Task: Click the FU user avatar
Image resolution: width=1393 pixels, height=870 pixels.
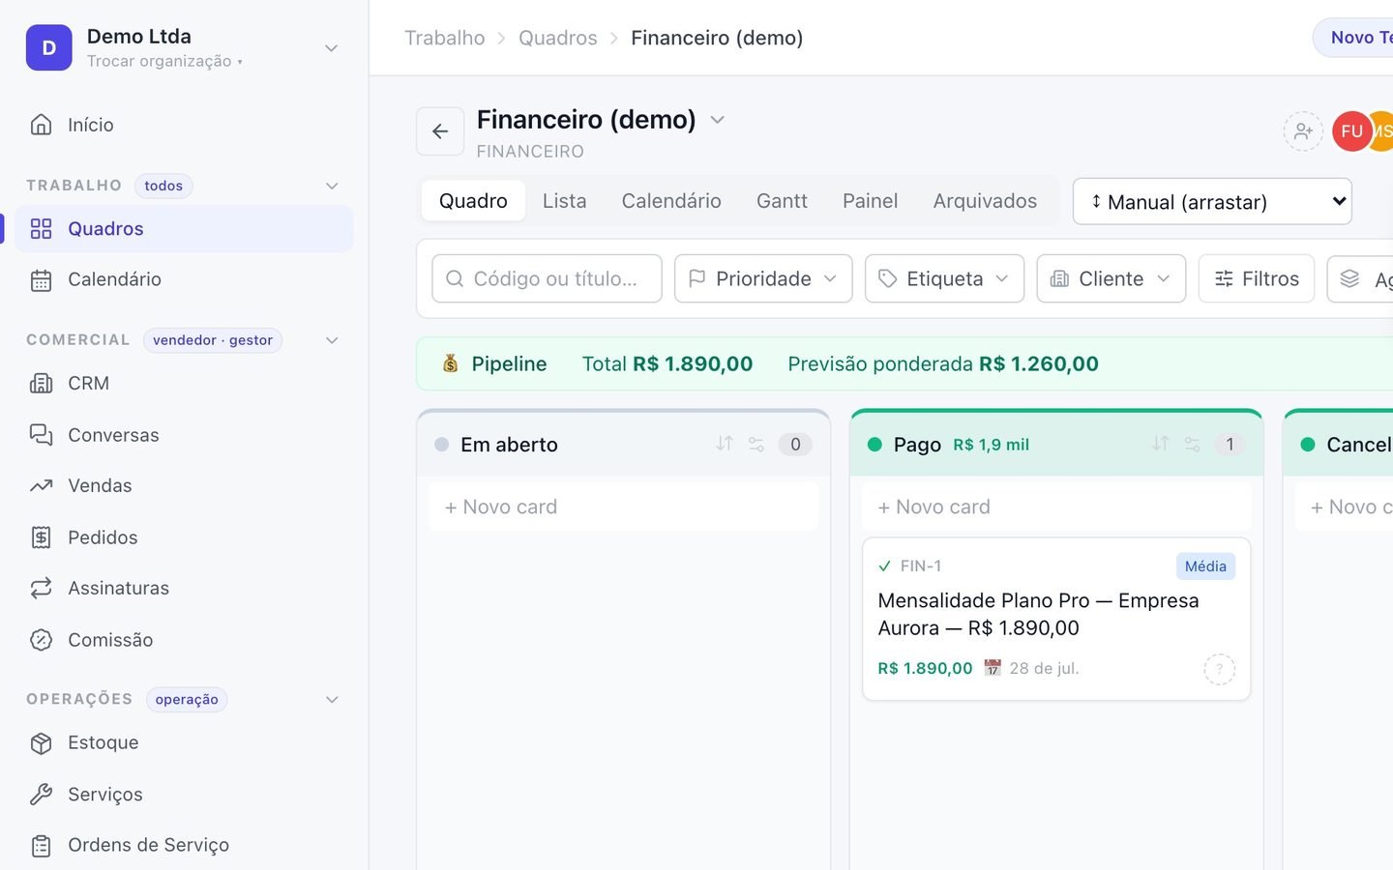Action: tap(1351, 131)
